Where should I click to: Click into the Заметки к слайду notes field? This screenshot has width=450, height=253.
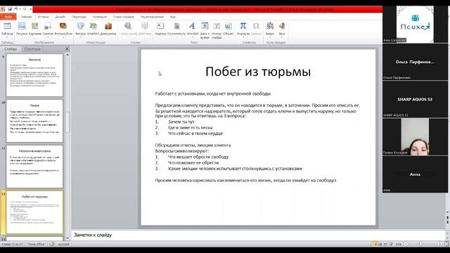[x=258, y=235]
